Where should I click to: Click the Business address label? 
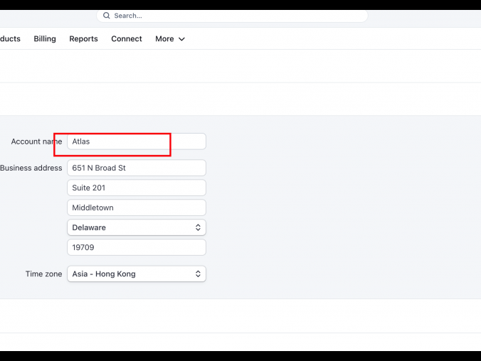31,168
